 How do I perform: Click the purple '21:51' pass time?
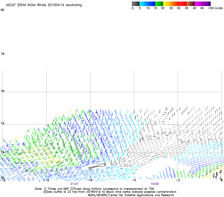74,184
